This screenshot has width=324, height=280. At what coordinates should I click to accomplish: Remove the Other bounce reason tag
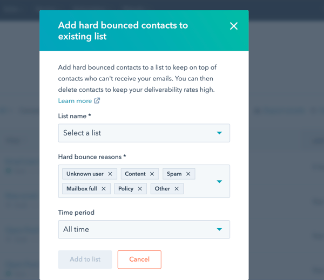pos(177,189)
